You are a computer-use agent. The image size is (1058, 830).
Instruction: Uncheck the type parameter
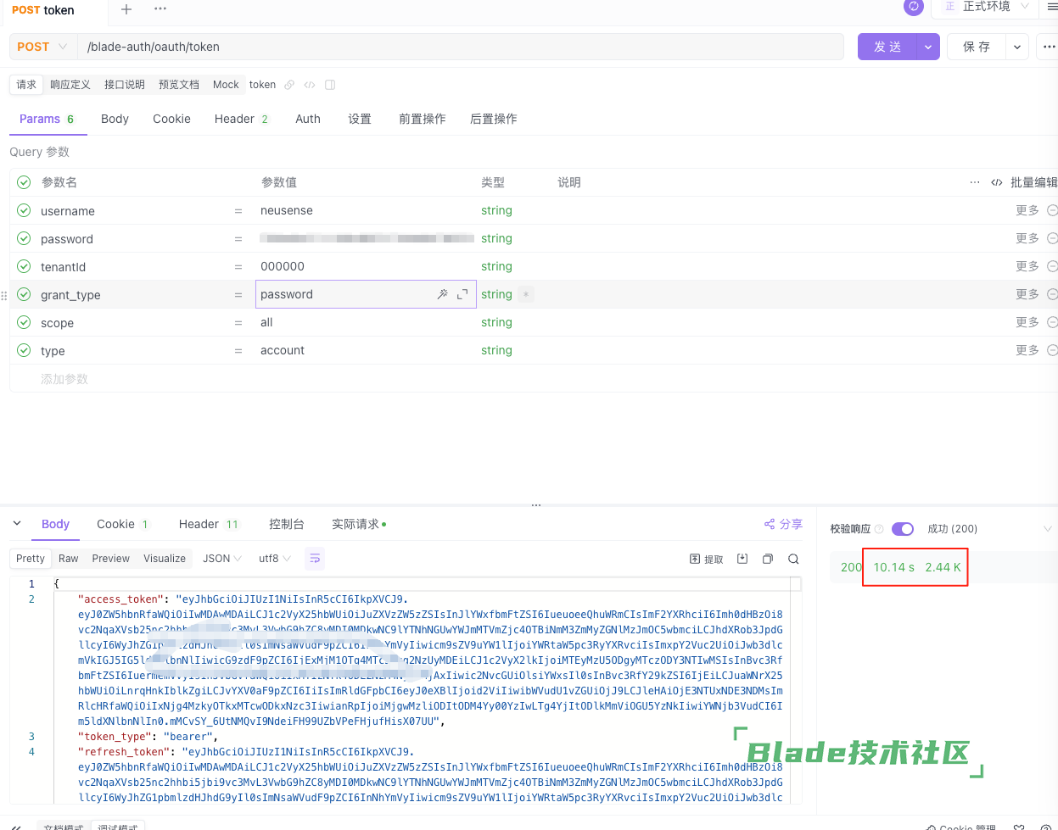click(x=24, y=350)
